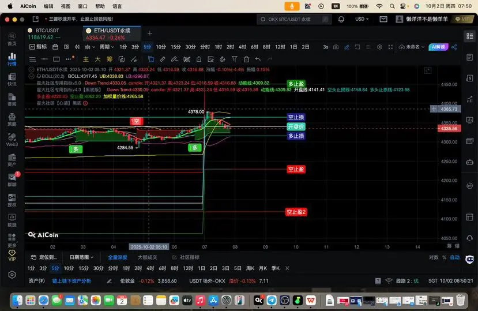Open the 周期 period dropdown
Screen dimensions: 478x311
(x=107, y=47)
